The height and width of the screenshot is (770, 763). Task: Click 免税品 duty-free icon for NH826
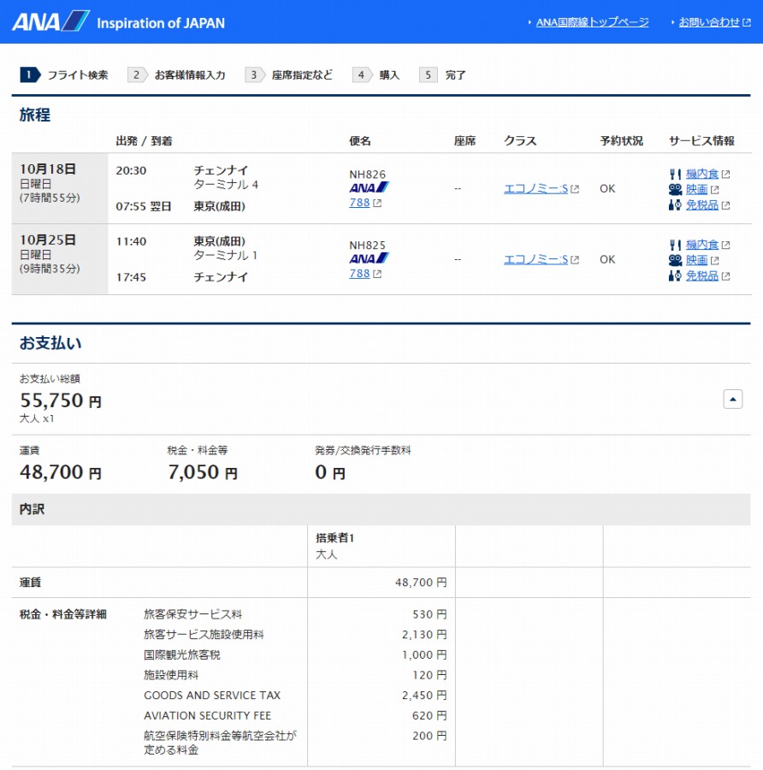(x=675, y=204)
